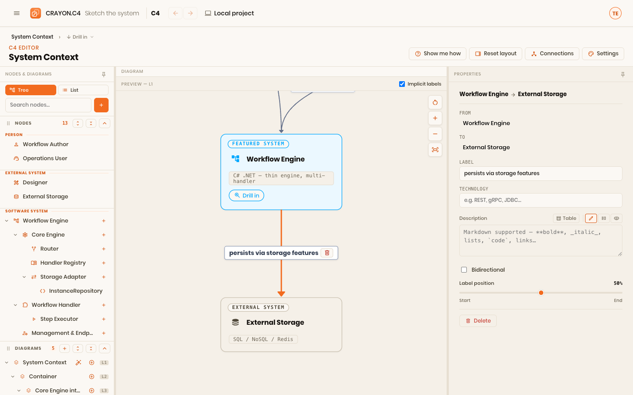Open the Drill in breadcrumb dropdown

80,37
